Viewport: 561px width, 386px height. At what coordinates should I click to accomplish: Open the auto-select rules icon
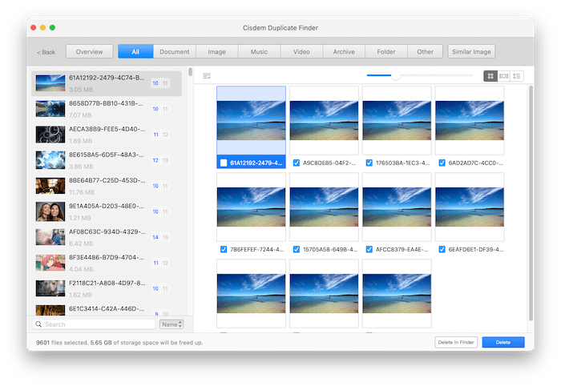click(207, 76)
